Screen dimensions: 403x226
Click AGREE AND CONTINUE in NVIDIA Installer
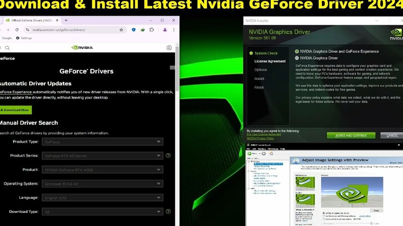[x=351, y=135]
